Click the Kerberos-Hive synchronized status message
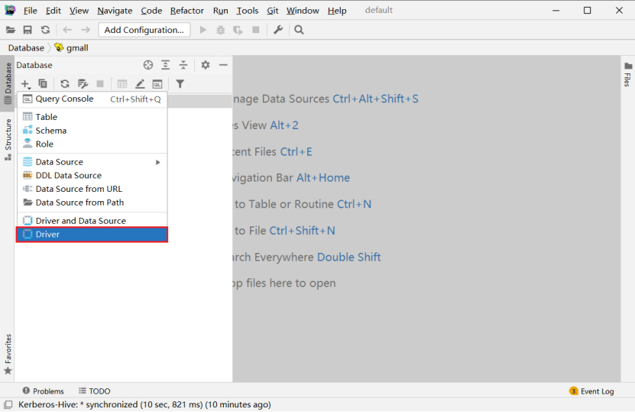The image size is (635, 412). tap(144, 404)
